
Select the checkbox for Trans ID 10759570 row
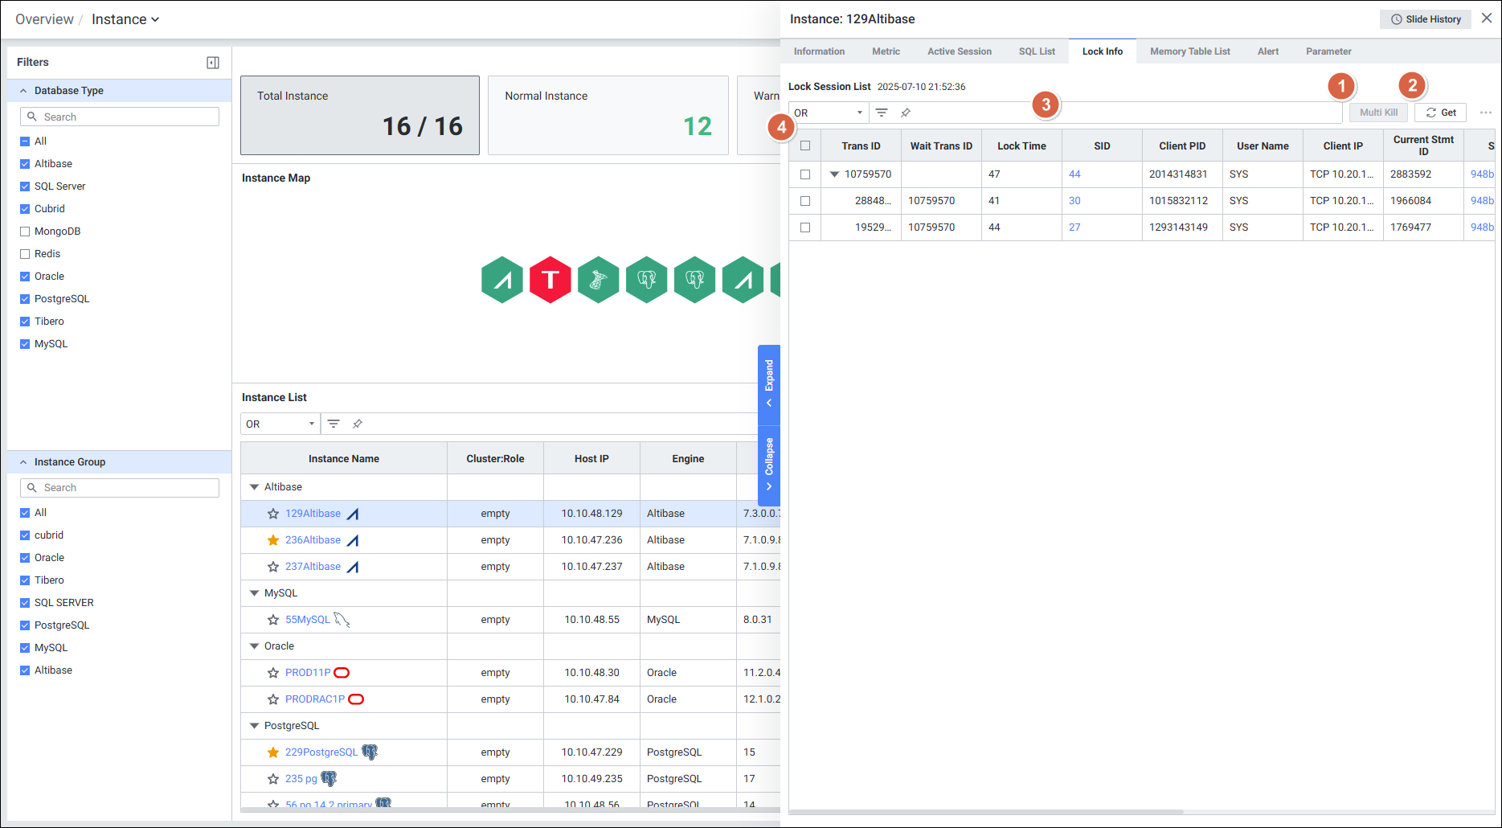click(805, 174)
